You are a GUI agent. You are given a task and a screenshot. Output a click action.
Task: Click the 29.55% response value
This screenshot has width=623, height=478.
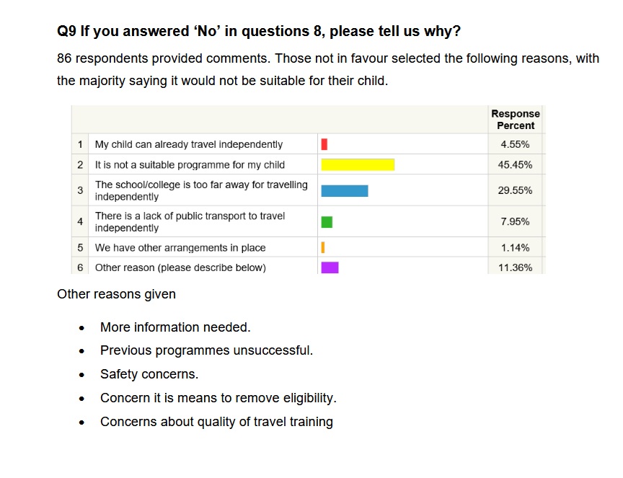coord(515,190)
